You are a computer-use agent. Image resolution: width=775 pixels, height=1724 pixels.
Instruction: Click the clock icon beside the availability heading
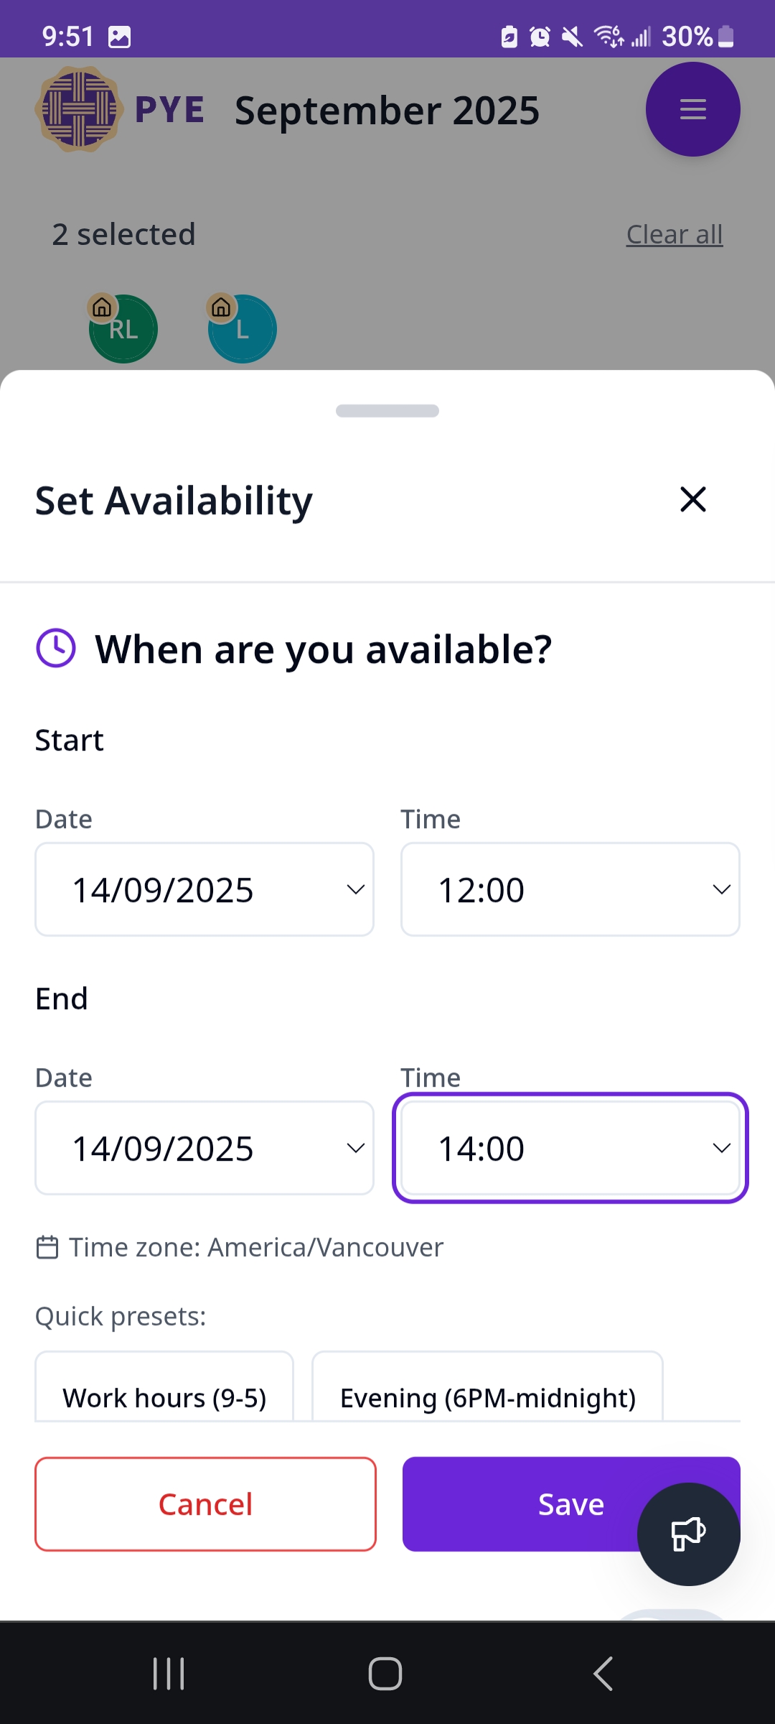[x=55, y=648]
